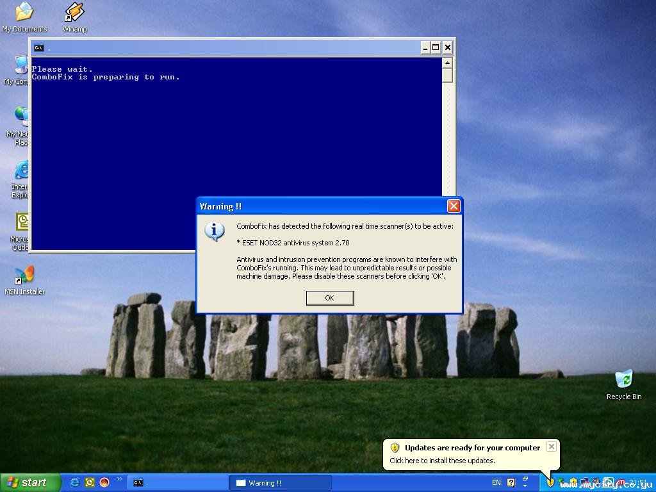Viewport: 656px width, 492px height.
Task: Select the My Computer desktop icon
Action: tap(17, 70)
